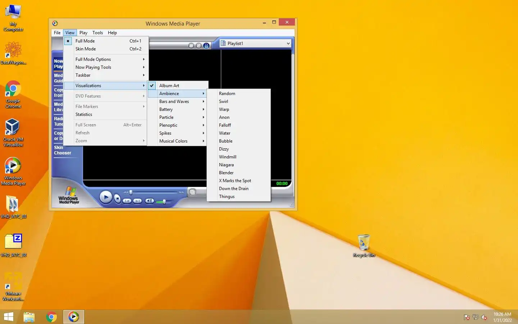This screenshot has height=324, width=518.
Task: Expand the Visualizations submenu
Action: coord(105,86)
